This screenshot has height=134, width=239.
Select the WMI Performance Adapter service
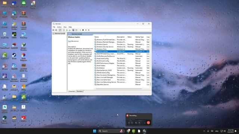click(x=122, y=63)
